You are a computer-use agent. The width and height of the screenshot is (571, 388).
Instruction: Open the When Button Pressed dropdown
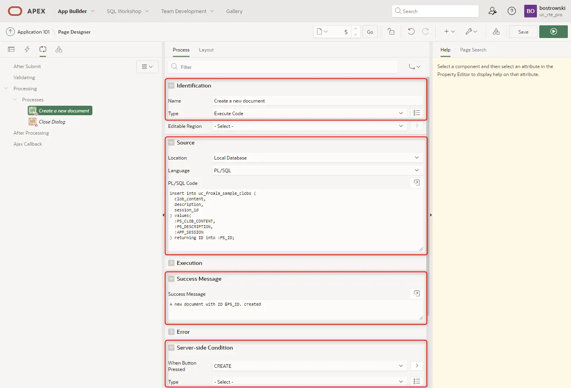308,366
